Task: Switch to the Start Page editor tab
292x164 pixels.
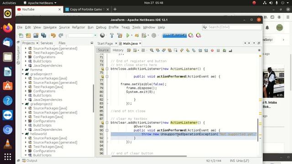Action: 105,44
